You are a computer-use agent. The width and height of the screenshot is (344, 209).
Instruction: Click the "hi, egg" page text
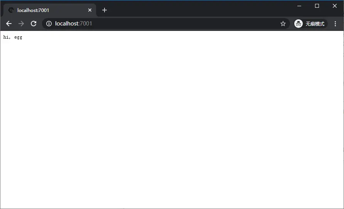13,37
